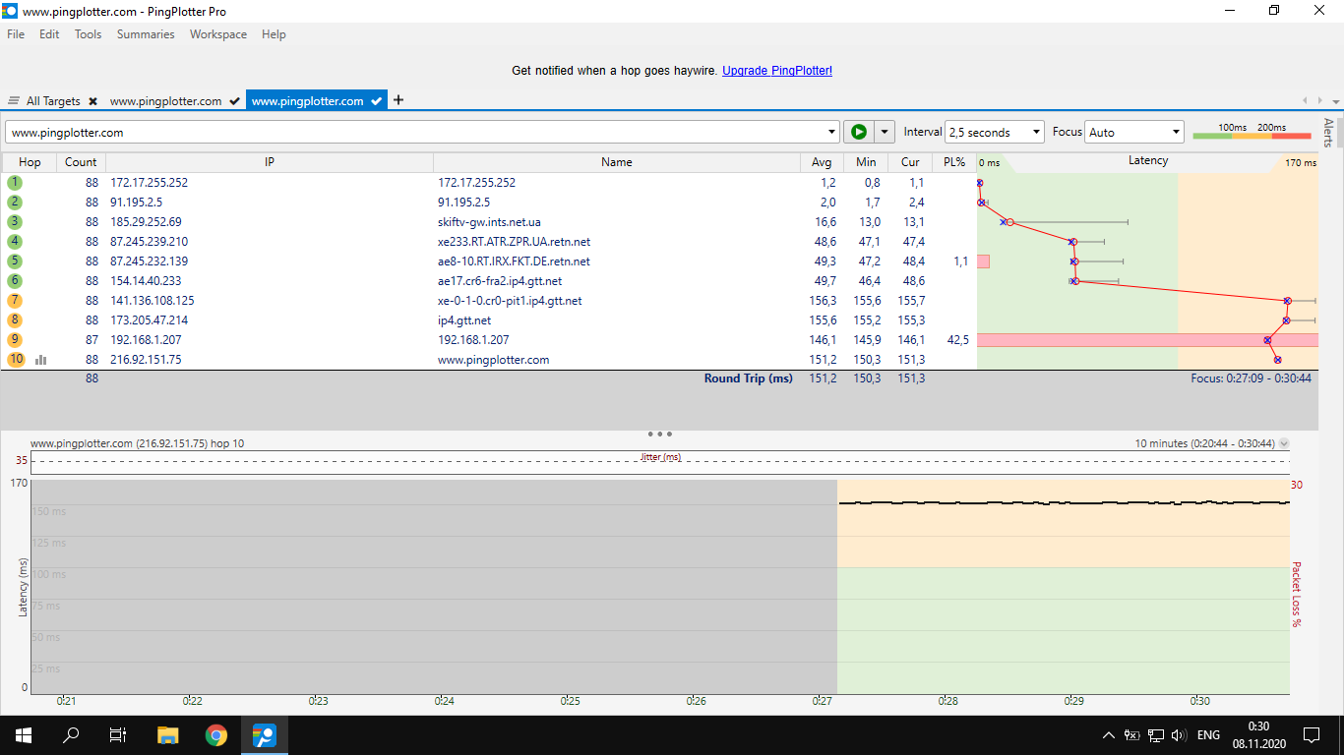Open the File menu
This screenshot has height=755, width=1344.
16,34
